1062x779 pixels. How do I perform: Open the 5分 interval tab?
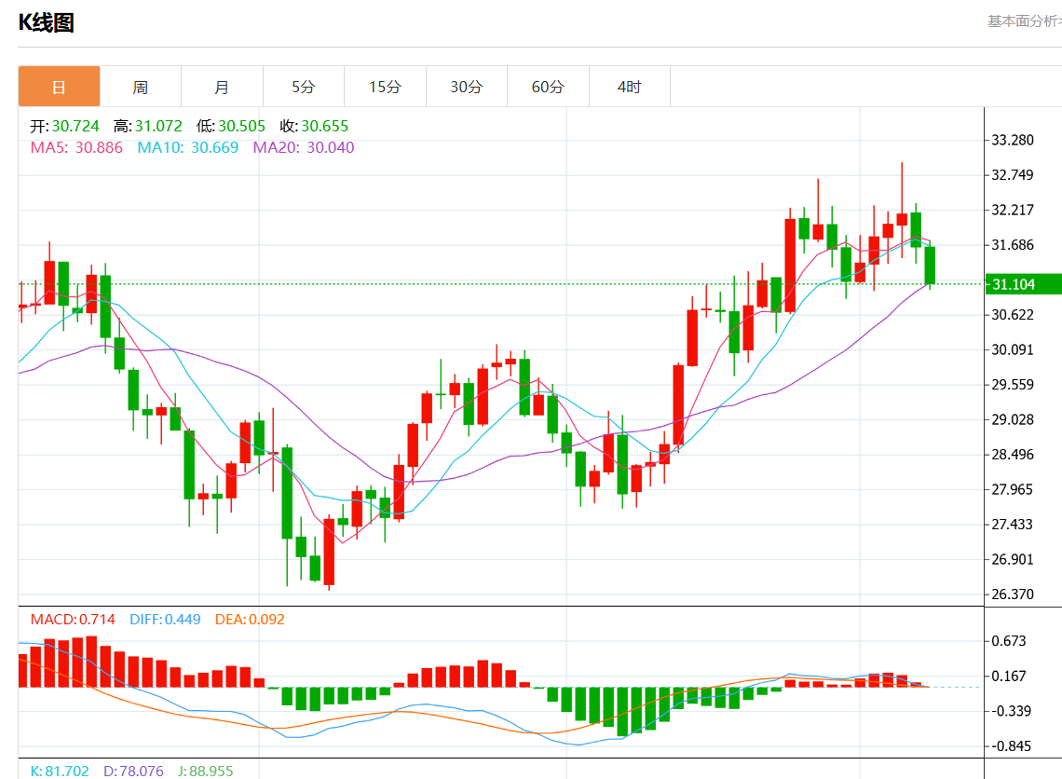coord(304,87)
